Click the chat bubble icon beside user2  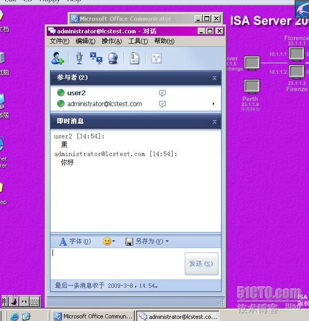pyautogui.click(x=162, y=93)
